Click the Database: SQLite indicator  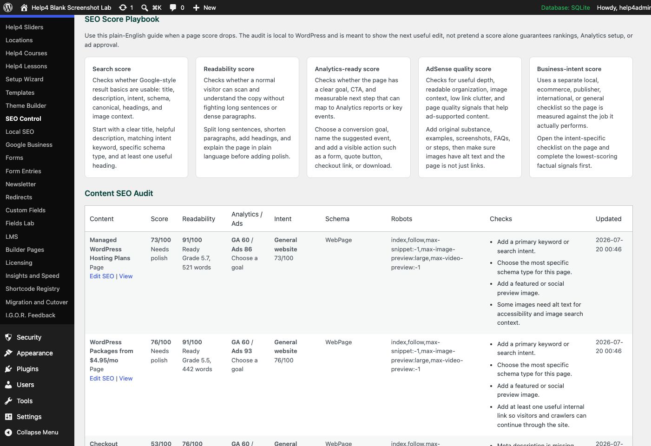pos(566,7)
